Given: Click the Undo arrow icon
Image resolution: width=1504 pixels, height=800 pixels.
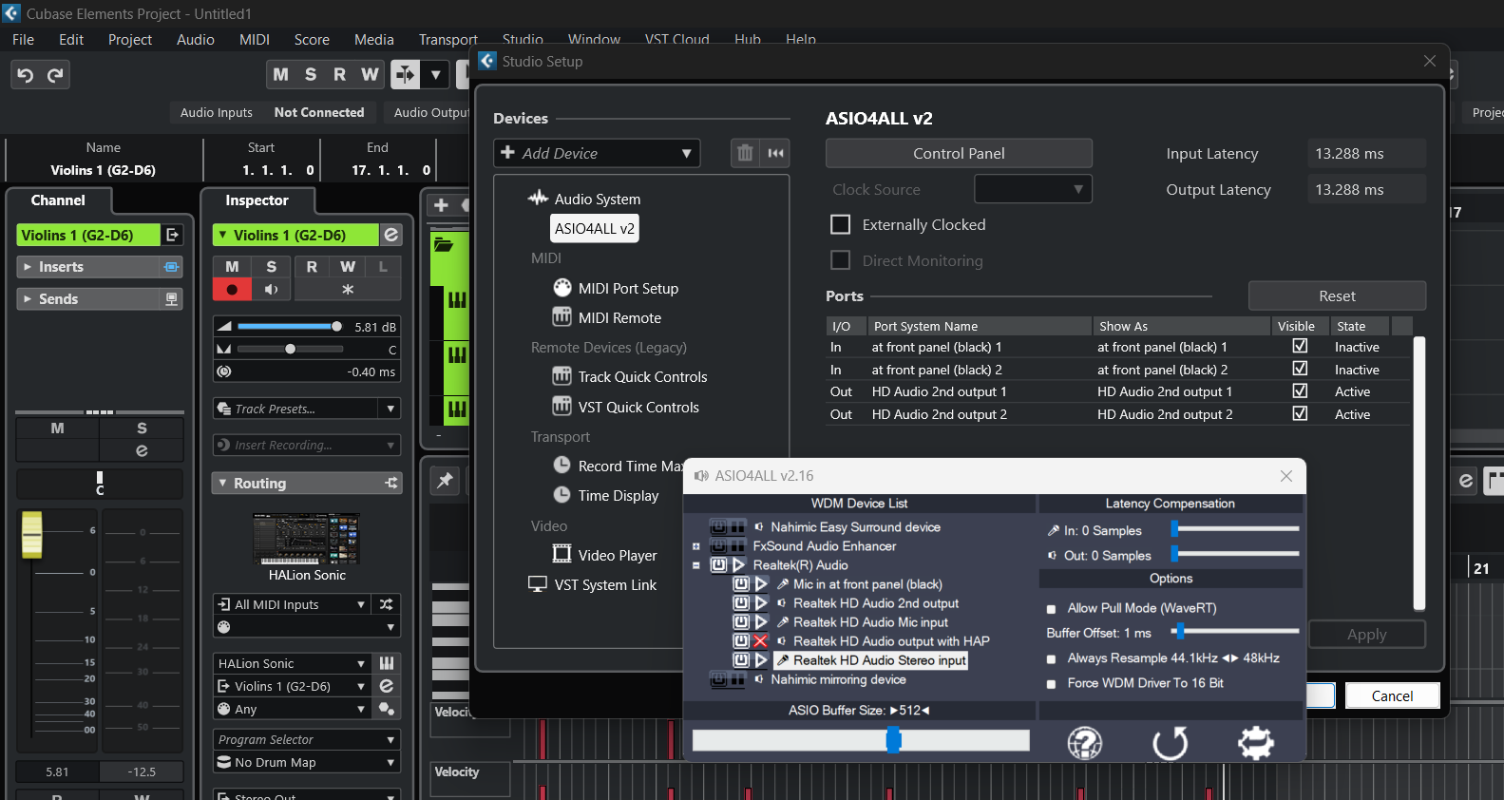Looking at the screenshot, I should (x=26, y=75).
